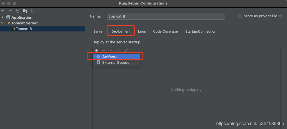Expand the Application tree node

[2, 17]
